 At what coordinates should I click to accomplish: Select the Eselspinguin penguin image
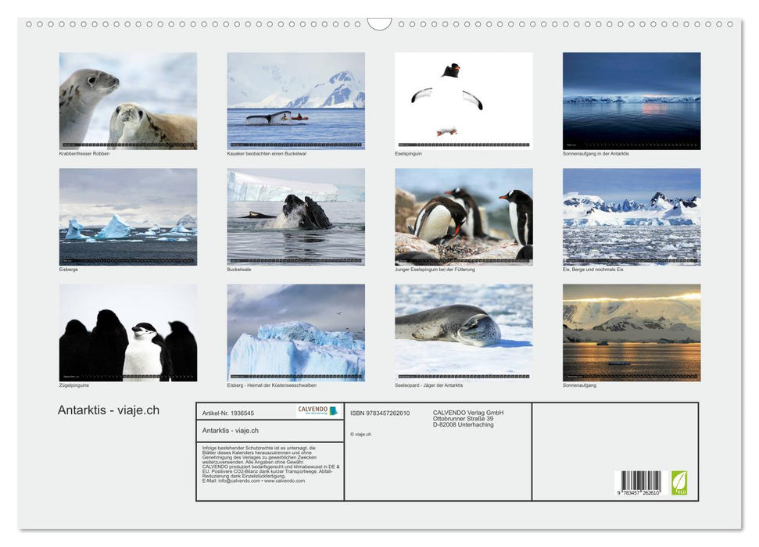coord(462,102)
